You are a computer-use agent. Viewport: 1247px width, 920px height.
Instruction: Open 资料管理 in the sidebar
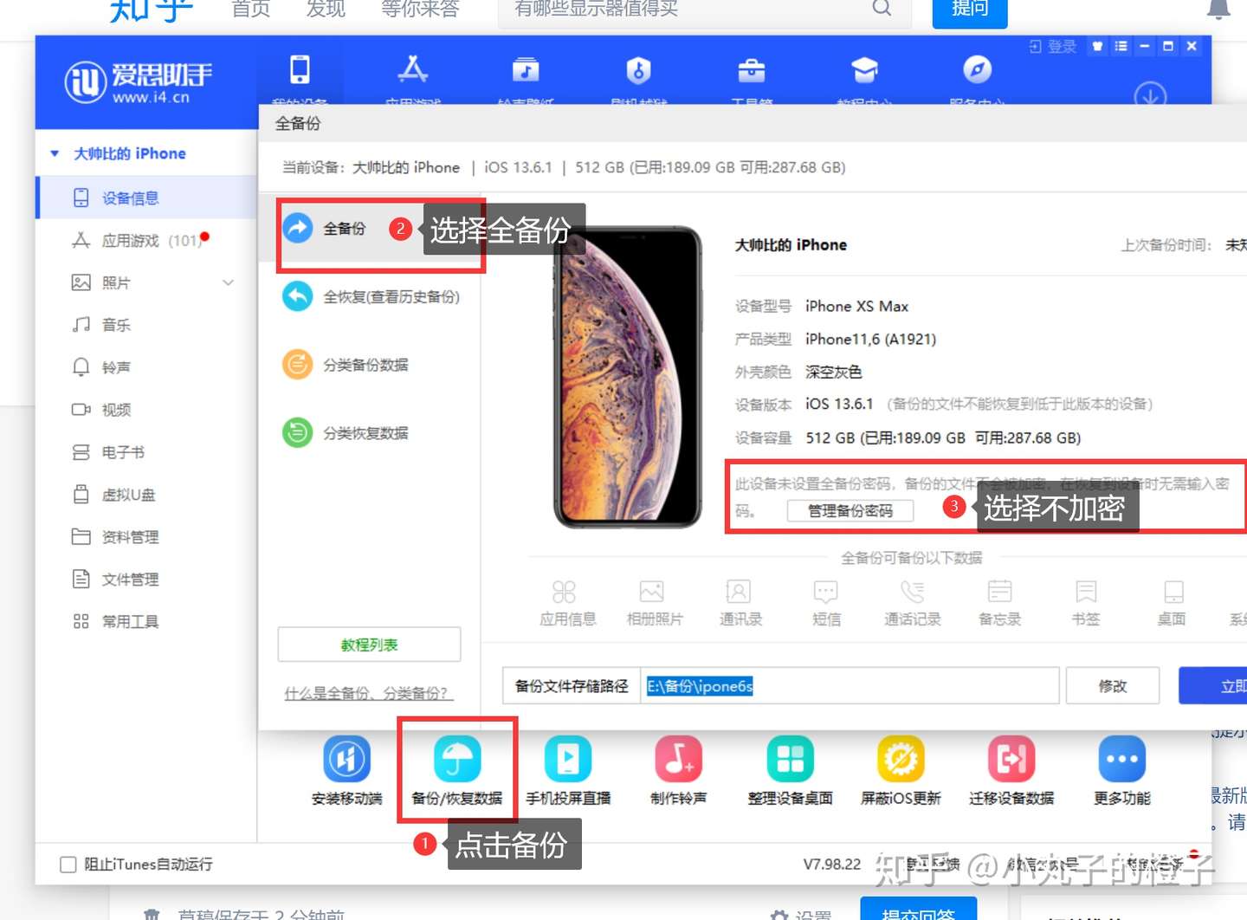(147, 537)
